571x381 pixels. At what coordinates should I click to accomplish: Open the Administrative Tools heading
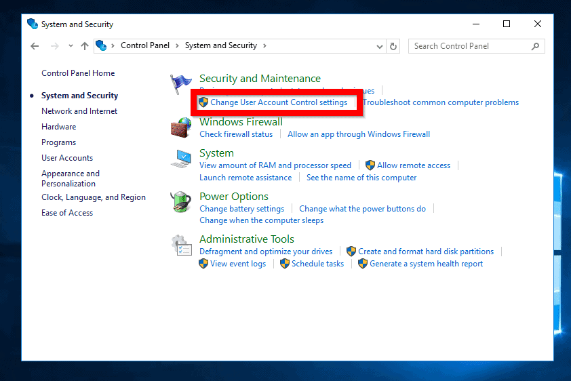[247, 239]
